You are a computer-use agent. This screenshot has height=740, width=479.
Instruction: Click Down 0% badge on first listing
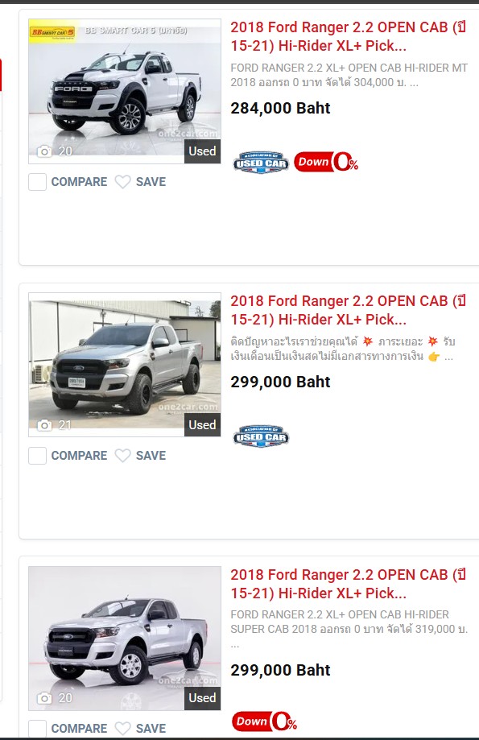(x=326, y=162)
